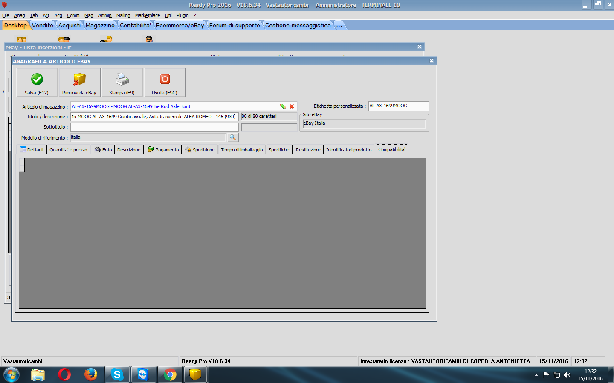
Task: Open the Art menu
Action: [x=46, y=15]
